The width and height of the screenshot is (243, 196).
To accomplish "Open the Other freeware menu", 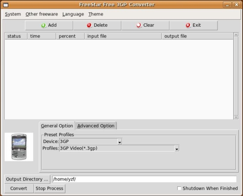I will pos(42,14).
